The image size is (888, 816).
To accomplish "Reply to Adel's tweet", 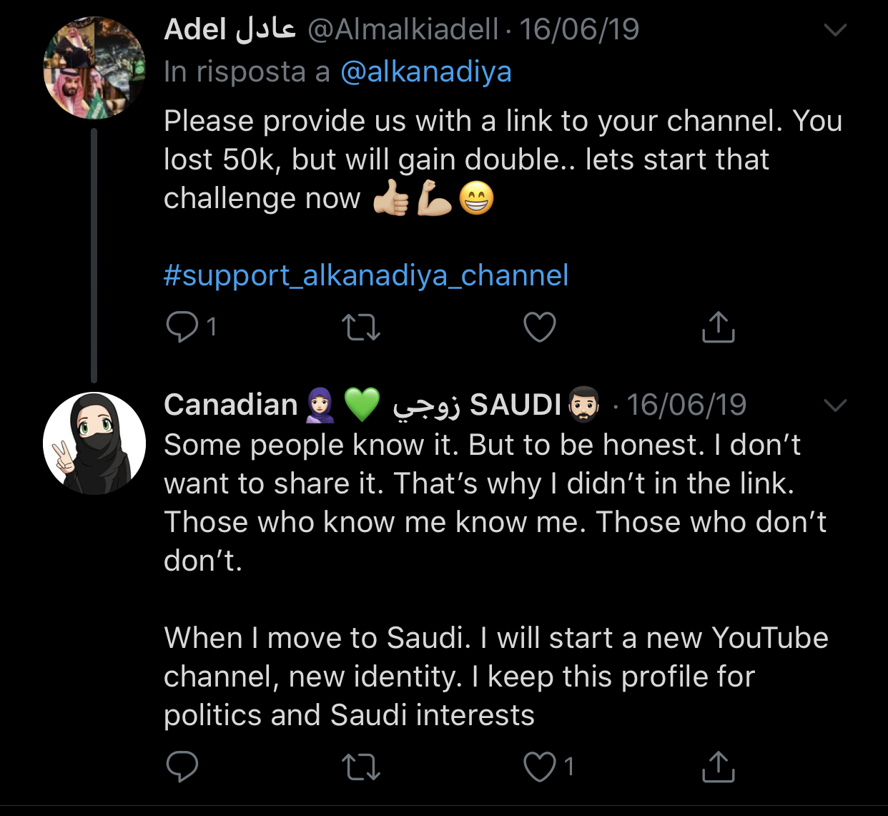I will point(182,328).
